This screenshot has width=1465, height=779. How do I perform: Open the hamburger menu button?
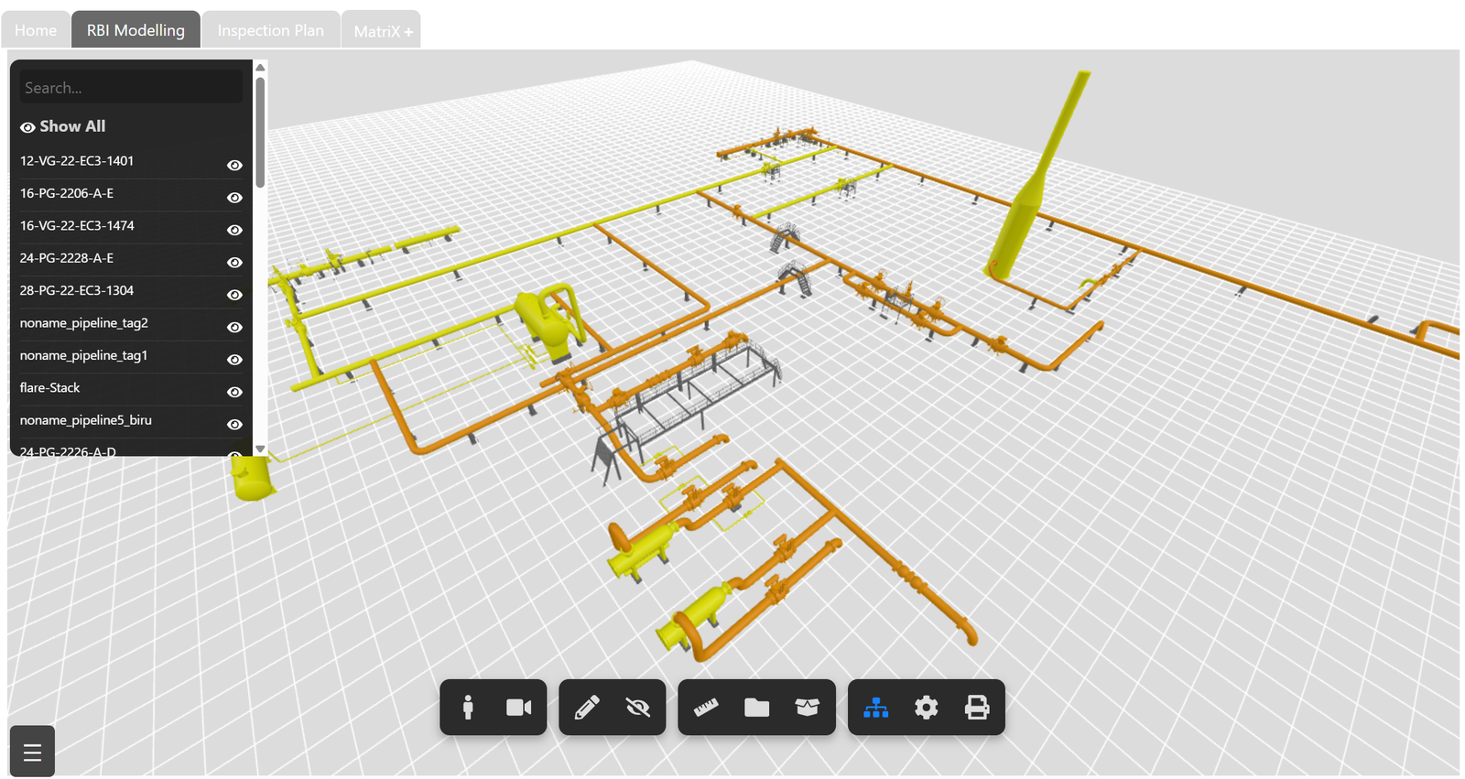point(32,752)
